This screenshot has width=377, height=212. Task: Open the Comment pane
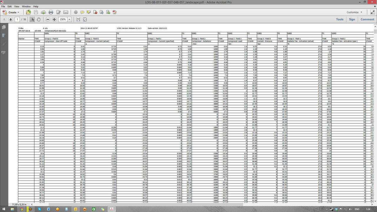(368, 19)
